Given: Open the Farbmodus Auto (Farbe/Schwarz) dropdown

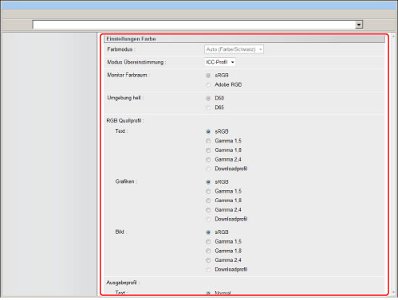Looking at the screenshot, I should tap(234, 49).
